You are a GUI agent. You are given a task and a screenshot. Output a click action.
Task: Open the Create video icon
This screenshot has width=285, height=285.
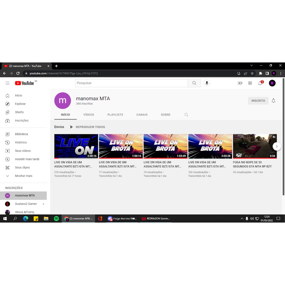240,83
